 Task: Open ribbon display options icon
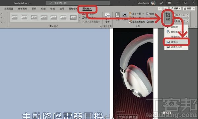[169, 3]
